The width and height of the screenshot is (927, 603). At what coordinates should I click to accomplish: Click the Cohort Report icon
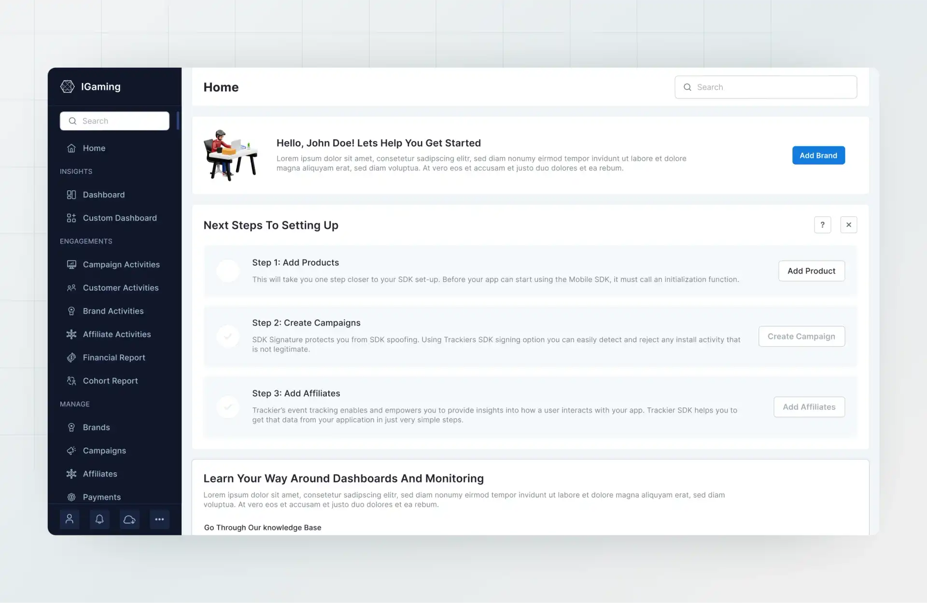(x=71, y=380)
